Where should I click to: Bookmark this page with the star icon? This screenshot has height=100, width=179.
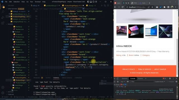(x=152, y=7)
